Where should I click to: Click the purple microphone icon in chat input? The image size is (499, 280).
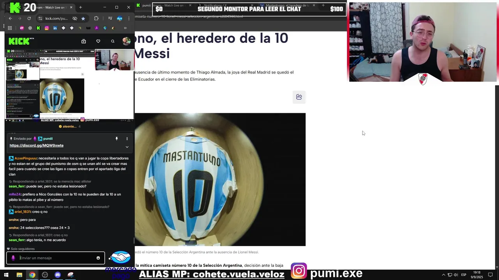(13, 258)
